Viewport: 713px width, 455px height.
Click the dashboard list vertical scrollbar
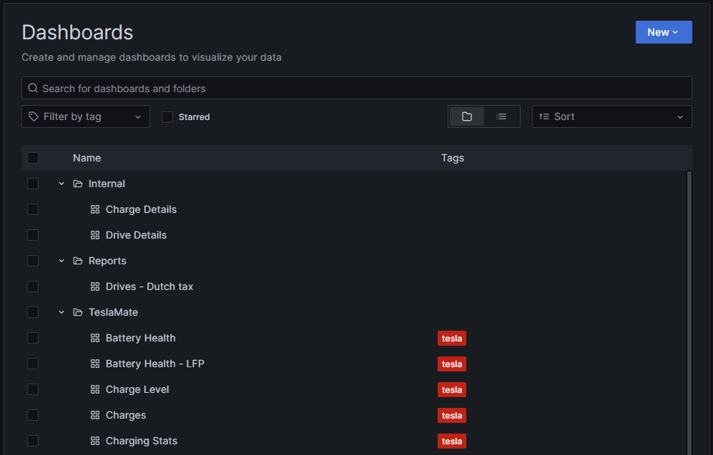click(689, 313)
